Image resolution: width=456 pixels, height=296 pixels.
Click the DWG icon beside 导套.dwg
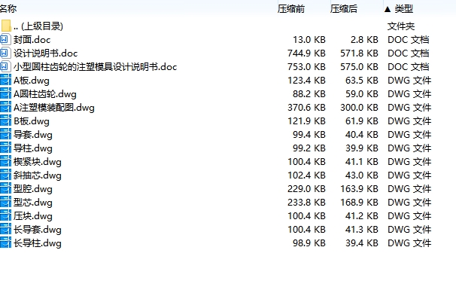5,135
